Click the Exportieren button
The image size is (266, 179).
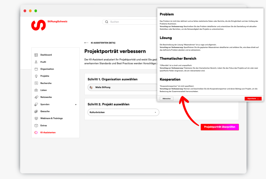pos(253,99)
